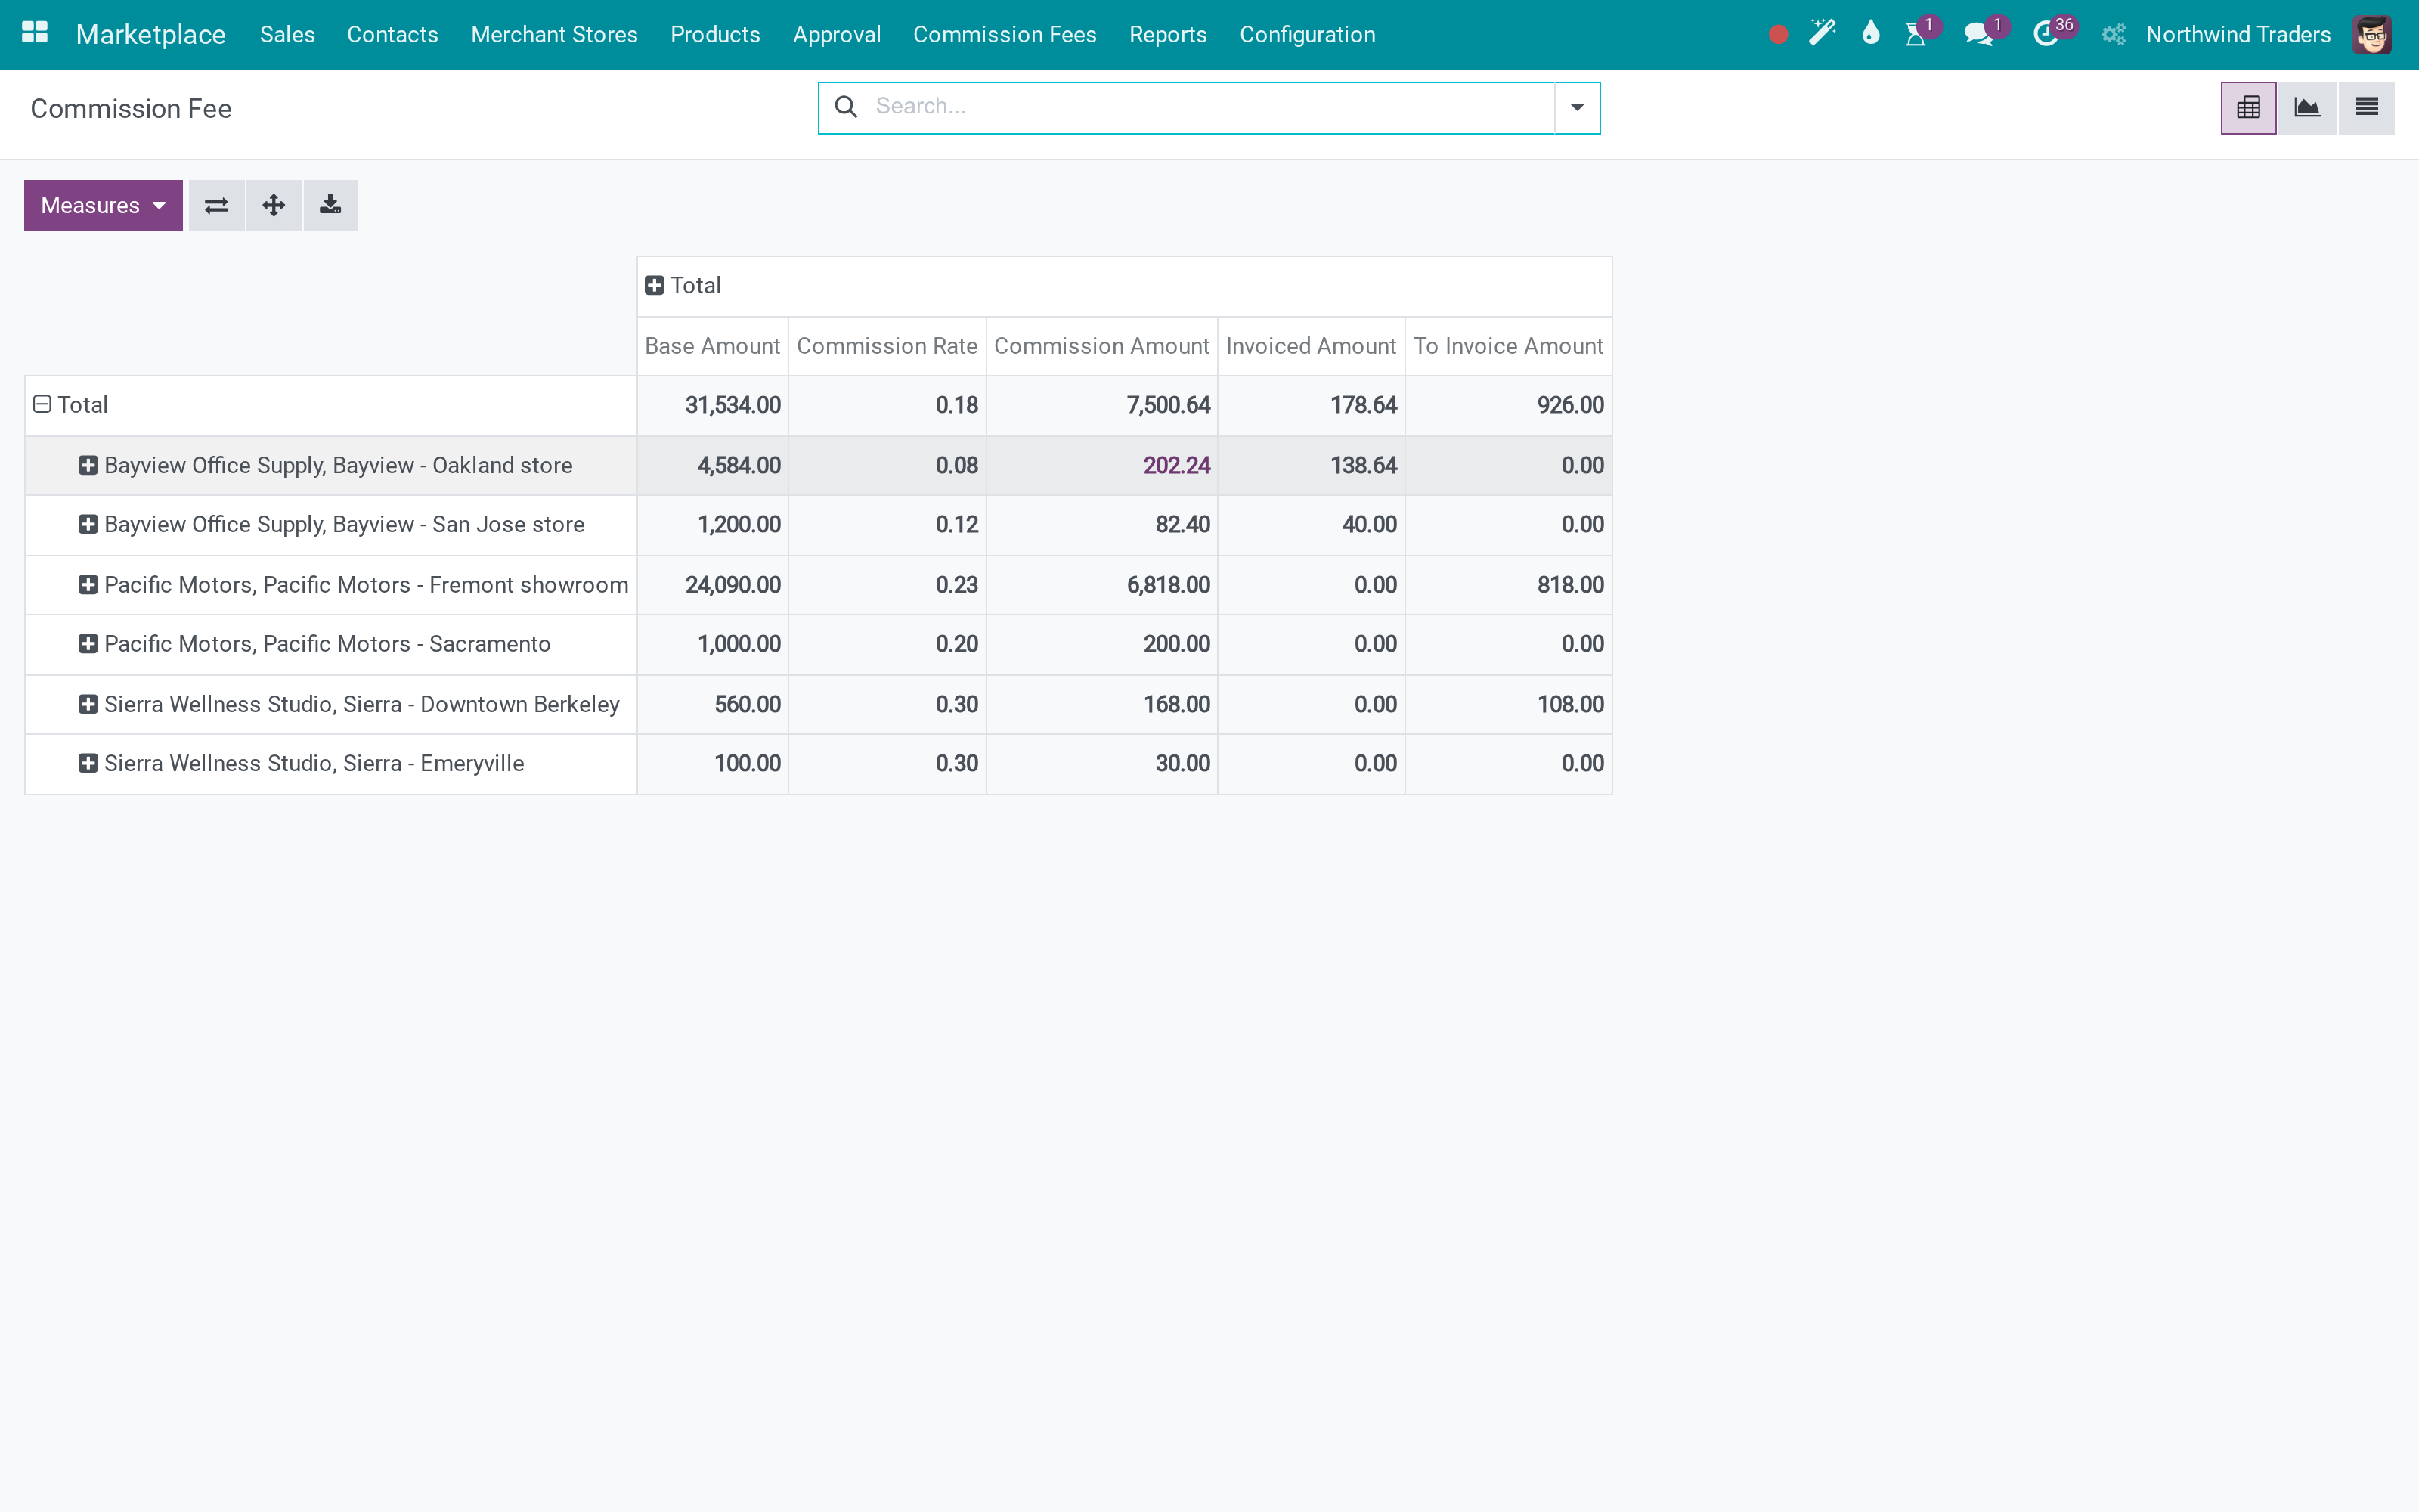Switch to graph view
Image resolution: width=2419 pixels, height=1512 pixels.
pyautogui.click(x=2307, y=108)
